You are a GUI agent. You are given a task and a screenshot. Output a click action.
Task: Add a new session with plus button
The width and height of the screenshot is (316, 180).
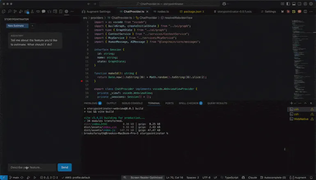pos(32,26)
